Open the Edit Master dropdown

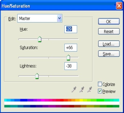pyautogui.click(x=40, y=18)
